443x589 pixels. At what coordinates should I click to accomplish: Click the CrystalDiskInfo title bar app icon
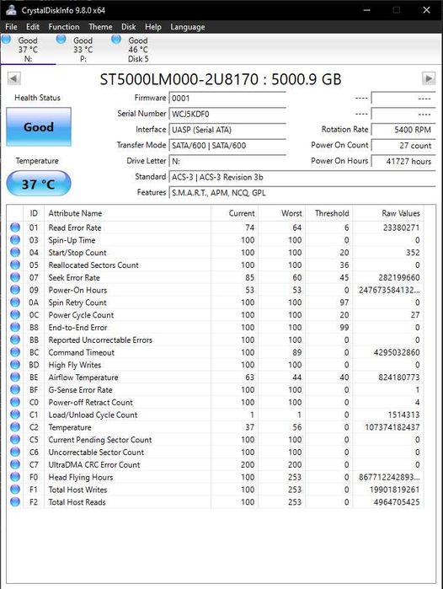point(11,10)
